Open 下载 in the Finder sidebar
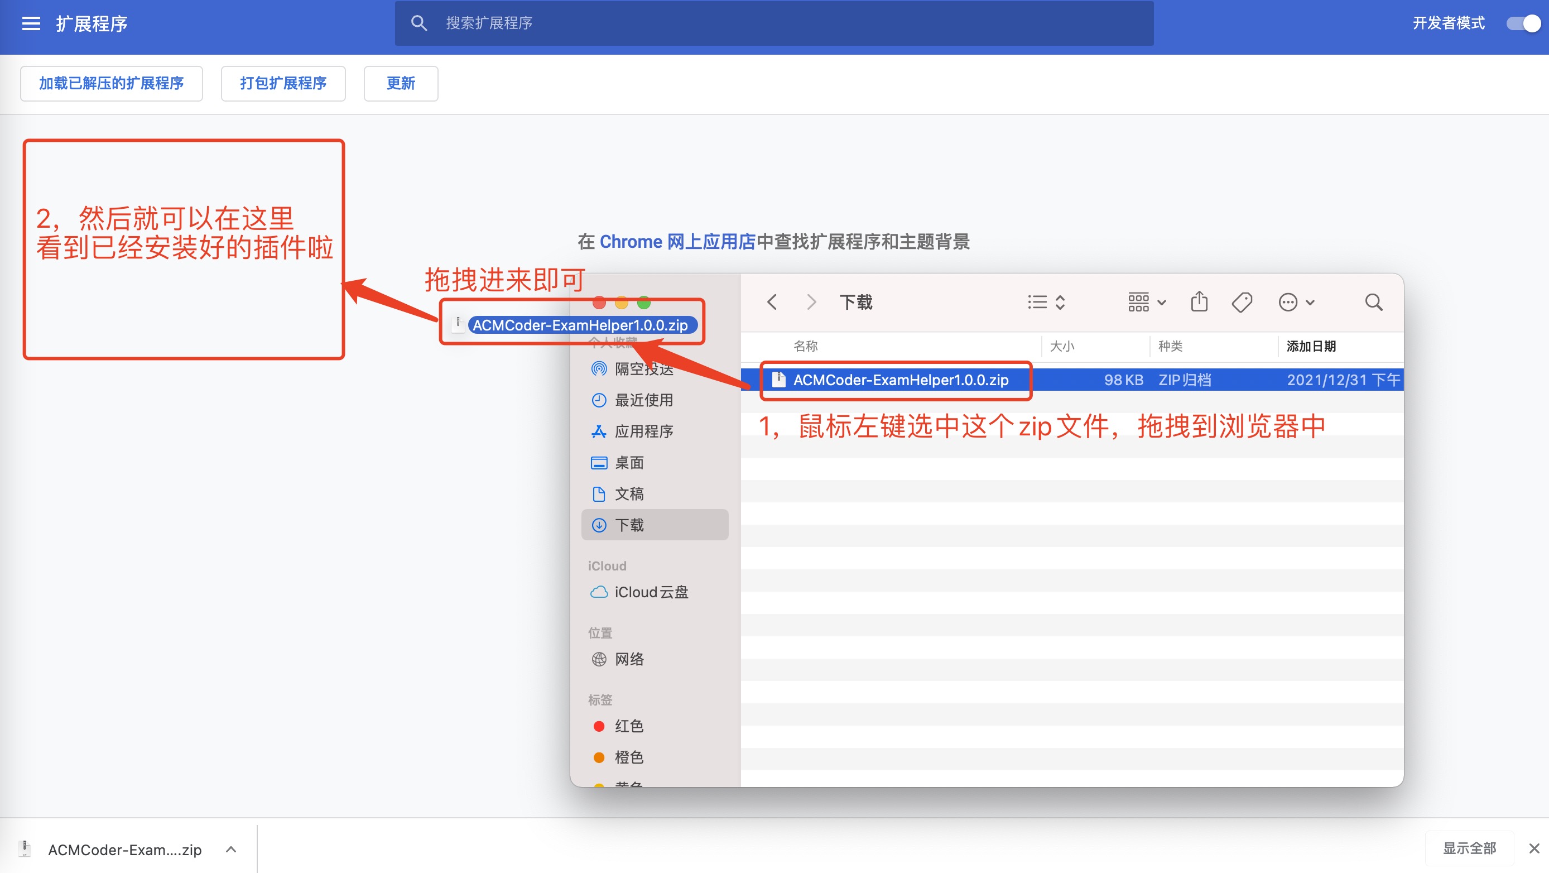The image size is (1549, 873). (x=655, y=525)
